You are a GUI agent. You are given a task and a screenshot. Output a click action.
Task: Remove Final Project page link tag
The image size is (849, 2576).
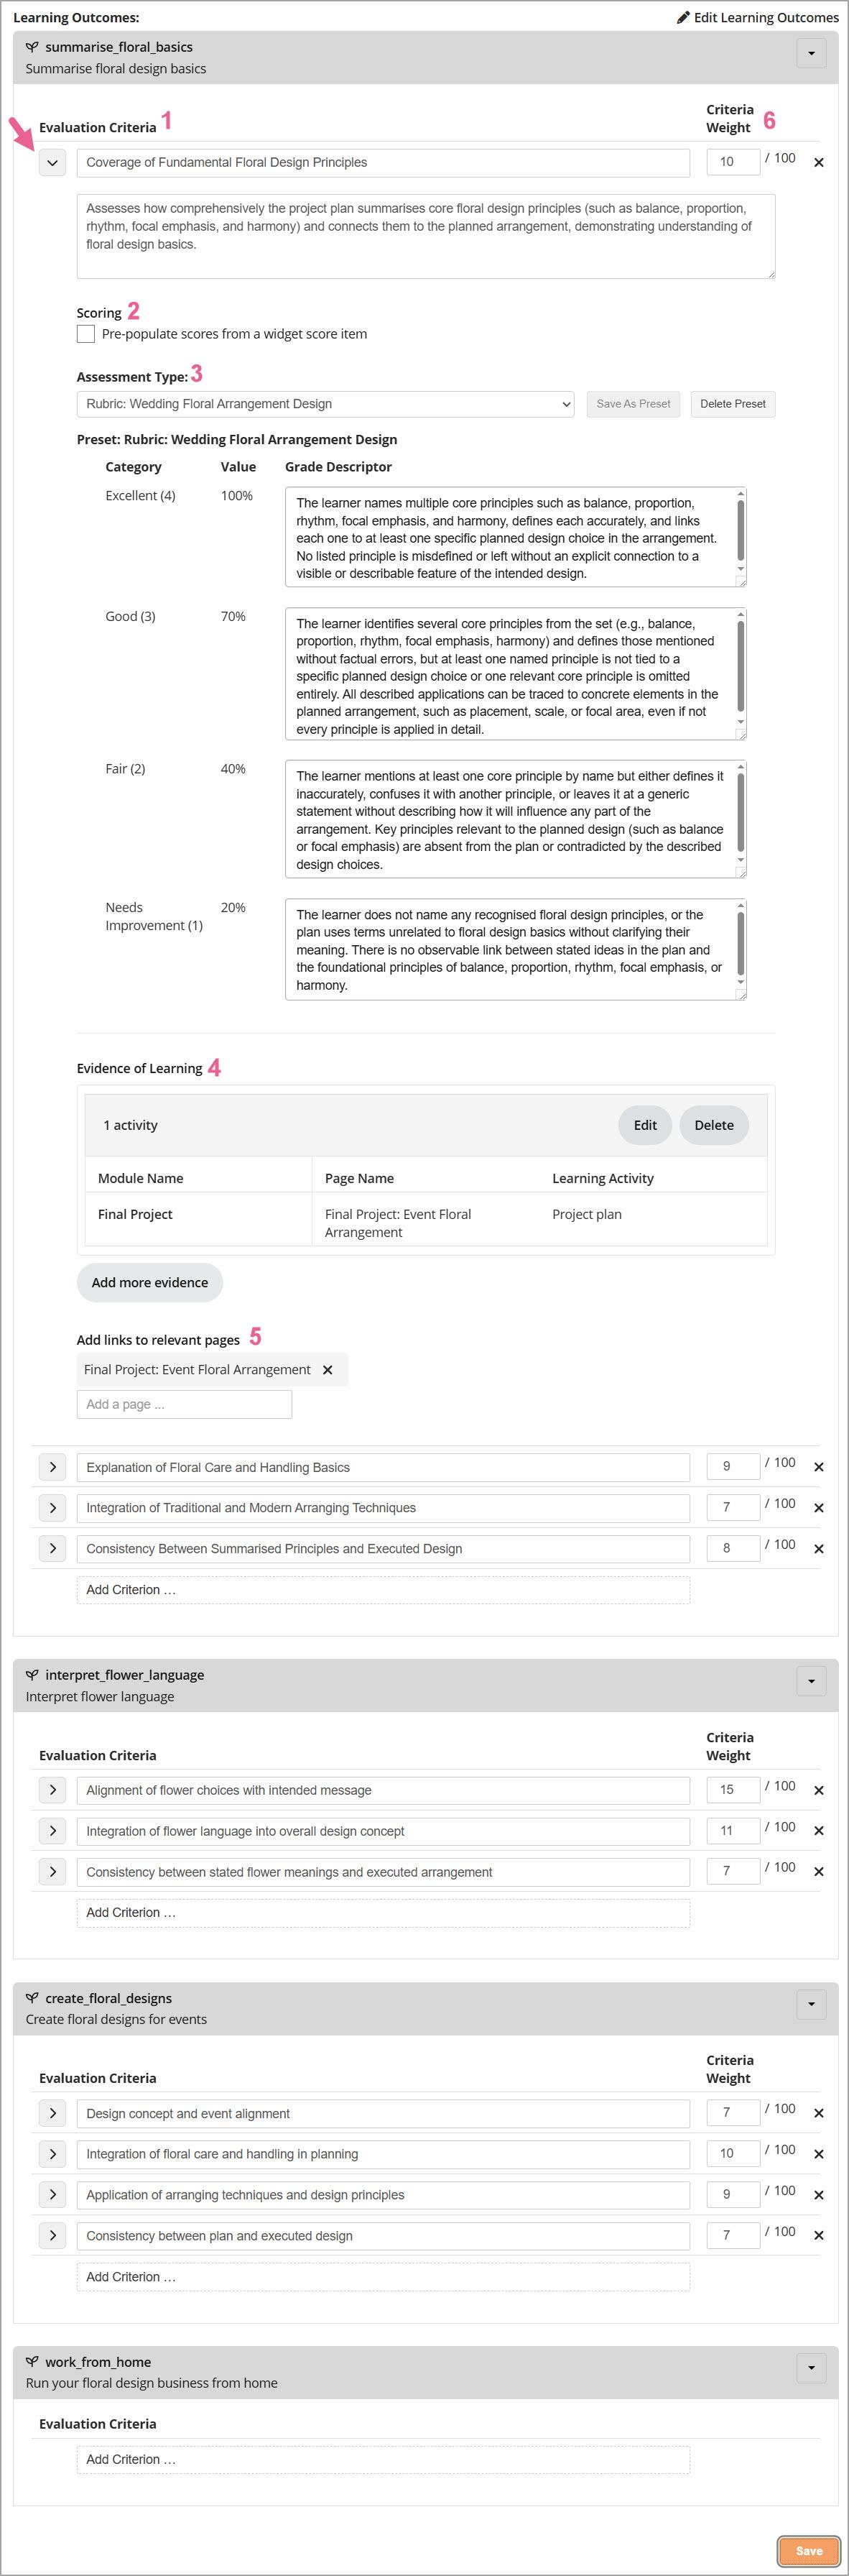coord(328,1370)
